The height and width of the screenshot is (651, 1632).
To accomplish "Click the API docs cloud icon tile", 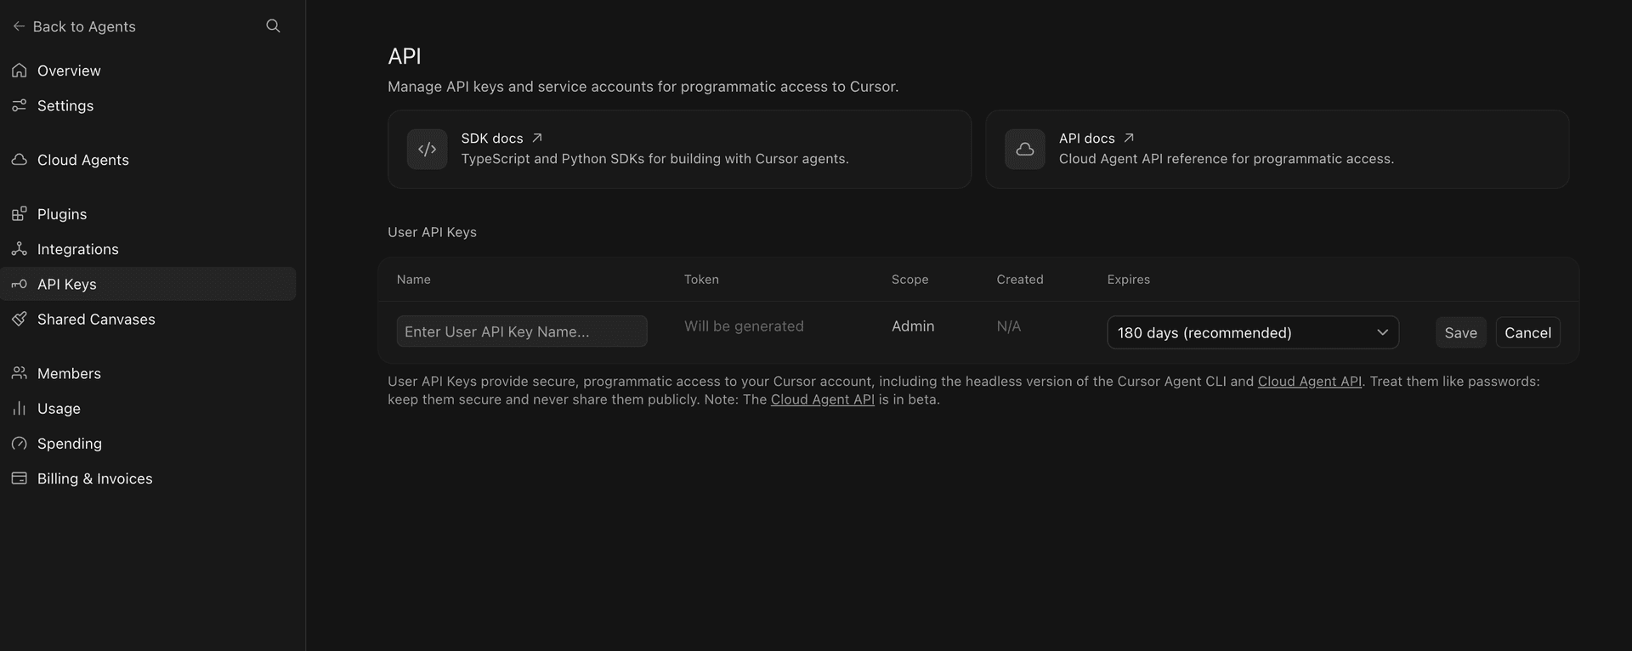I will pos(1025,149).
